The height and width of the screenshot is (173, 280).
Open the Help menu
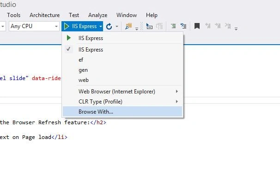pos(152,15)
